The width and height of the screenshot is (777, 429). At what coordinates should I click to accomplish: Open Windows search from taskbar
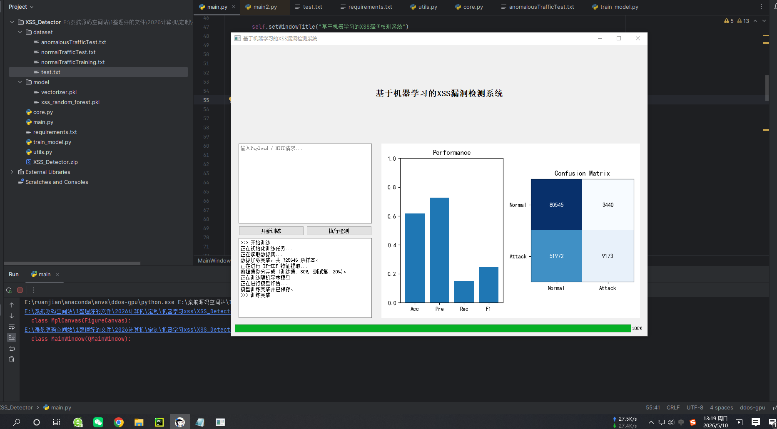pyautogui.click(x=17, y=422)
